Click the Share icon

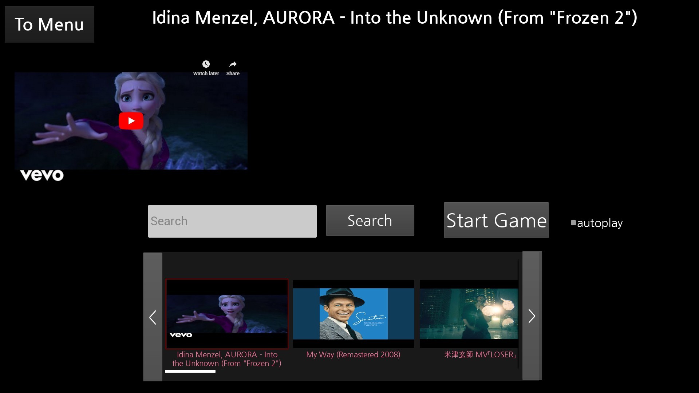[x=233, y=67]
